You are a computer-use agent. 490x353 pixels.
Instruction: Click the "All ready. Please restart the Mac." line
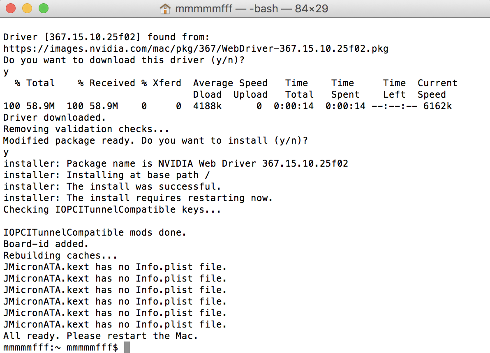[x=101, y=336]
